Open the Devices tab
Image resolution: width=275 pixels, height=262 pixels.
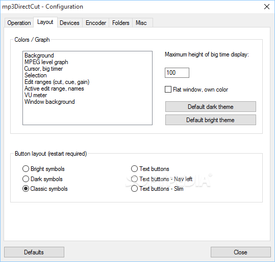pyautogui.click(x=69, y=23)
